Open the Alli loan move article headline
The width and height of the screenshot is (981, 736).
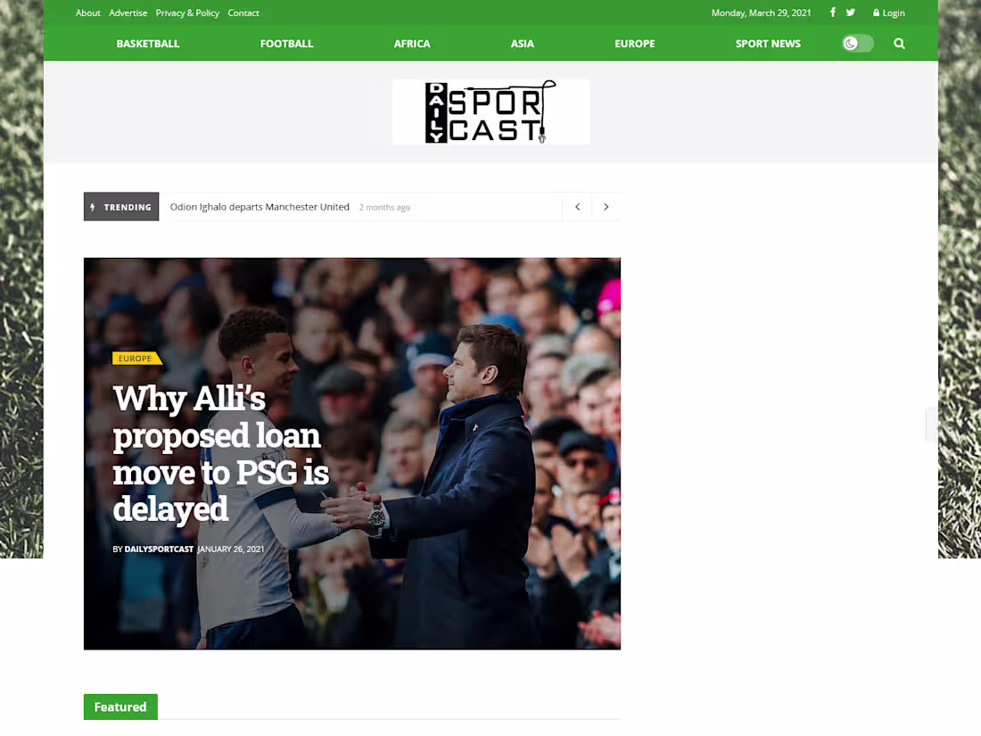tap(220, 454)
